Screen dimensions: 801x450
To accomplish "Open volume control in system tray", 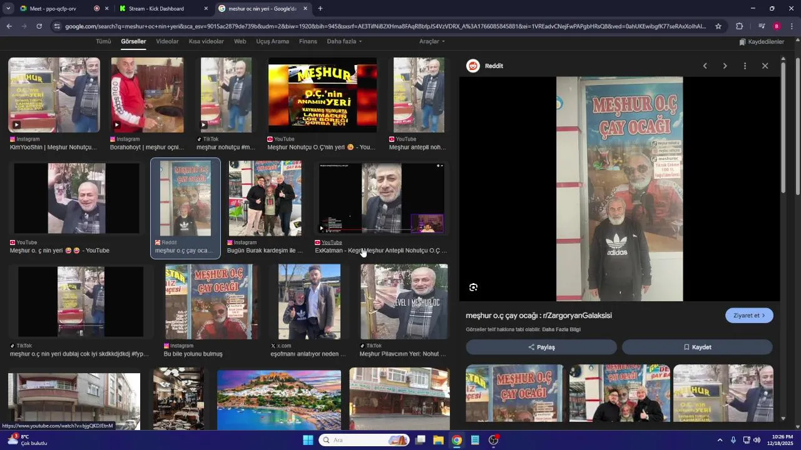I will pos(757,440).
